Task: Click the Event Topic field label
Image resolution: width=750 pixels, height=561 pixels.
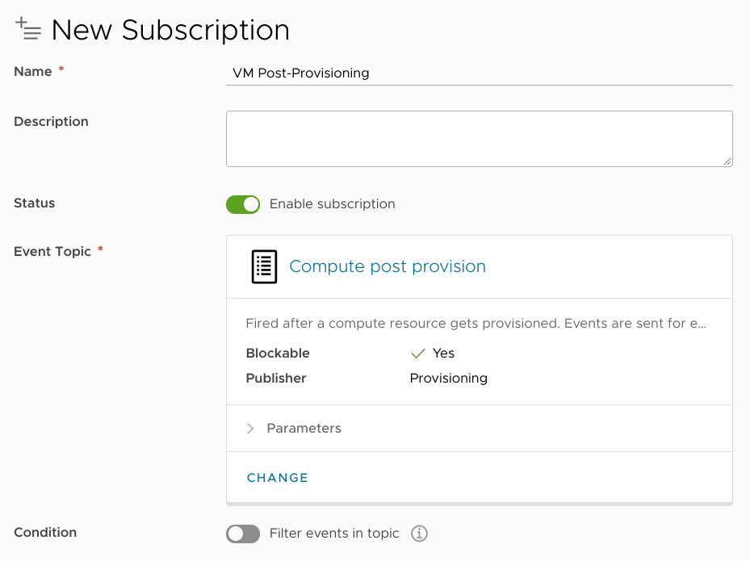Action: (x=52, y=252)
